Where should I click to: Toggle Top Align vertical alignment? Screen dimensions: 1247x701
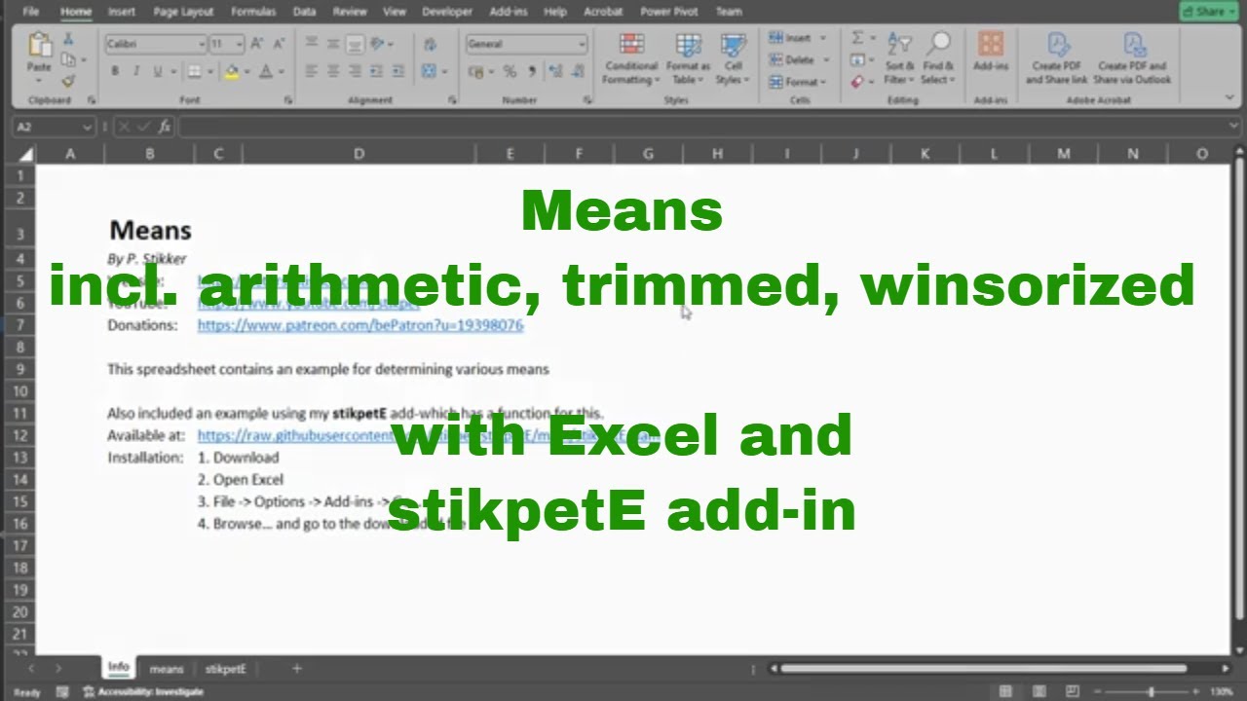click(312, 44)
